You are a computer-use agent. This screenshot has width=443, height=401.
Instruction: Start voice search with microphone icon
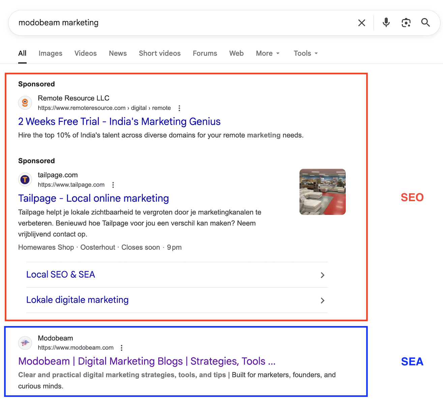tap(386, 23)
